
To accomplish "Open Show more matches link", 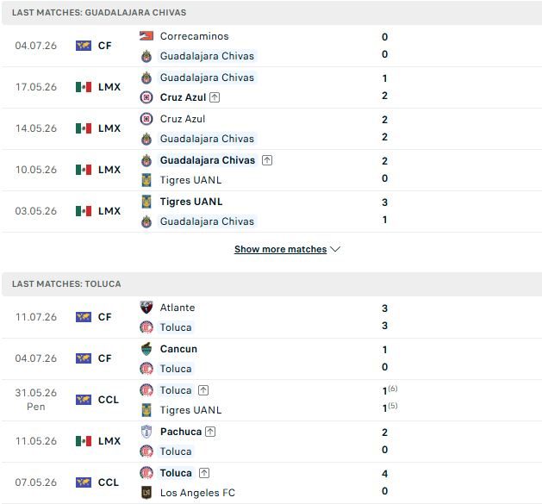I will pos(280,249).
